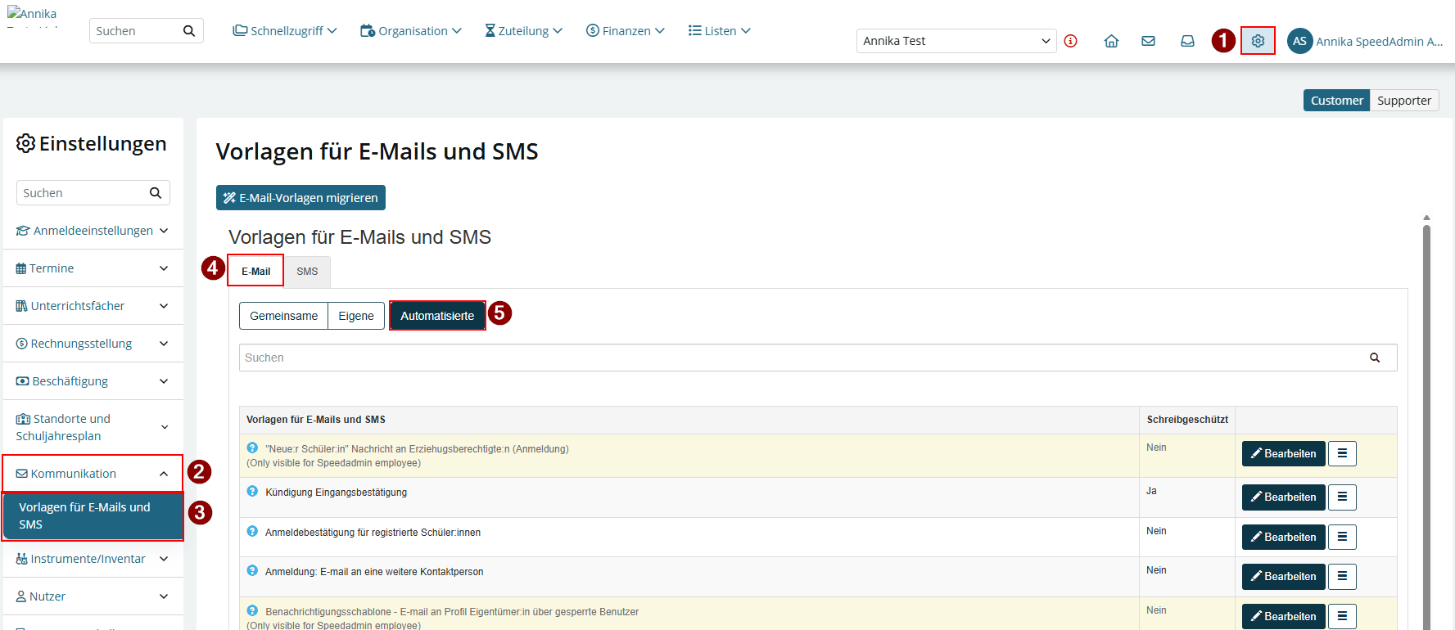The image size is (1455, 630).
Task: Expand Termine section
Action: [x=93, y=268]
